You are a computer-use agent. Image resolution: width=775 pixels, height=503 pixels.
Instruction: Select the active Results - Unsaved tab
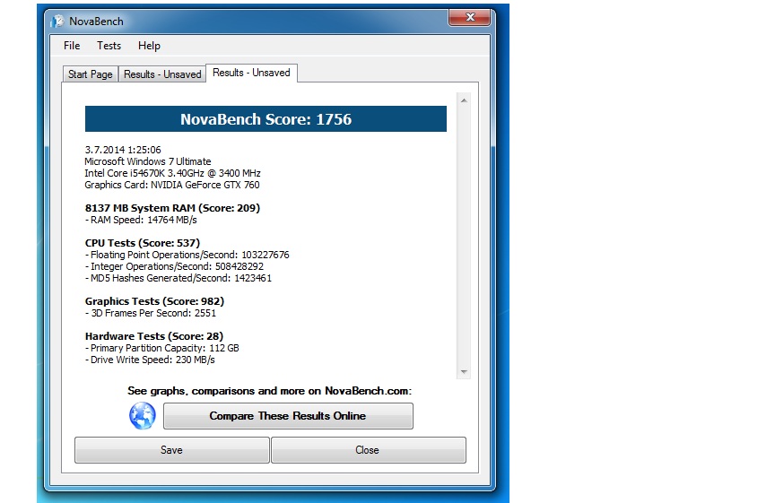click(x=251, y=73)
